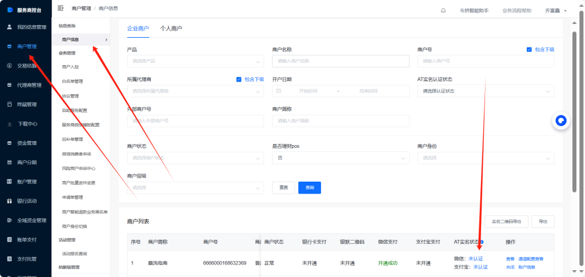This screenshot has width=585, height=277.
Task: Click 通道配置查看 link for 巢洗电商
Action: point(531,259)
